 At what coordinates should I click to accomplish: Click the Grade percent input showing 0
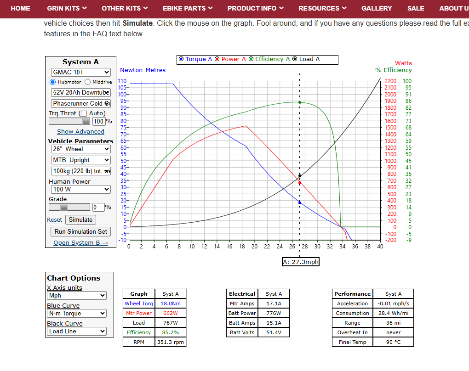[98, 207]
